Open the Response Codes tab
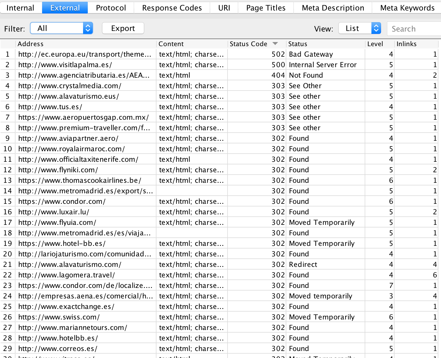441x358 pixels. pyautogui.click(x=172, y=8)
